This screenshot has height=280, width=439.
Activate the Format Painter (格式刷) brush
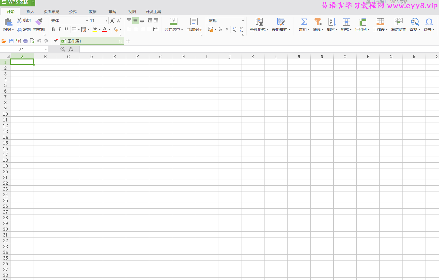(x=39, y=21)
